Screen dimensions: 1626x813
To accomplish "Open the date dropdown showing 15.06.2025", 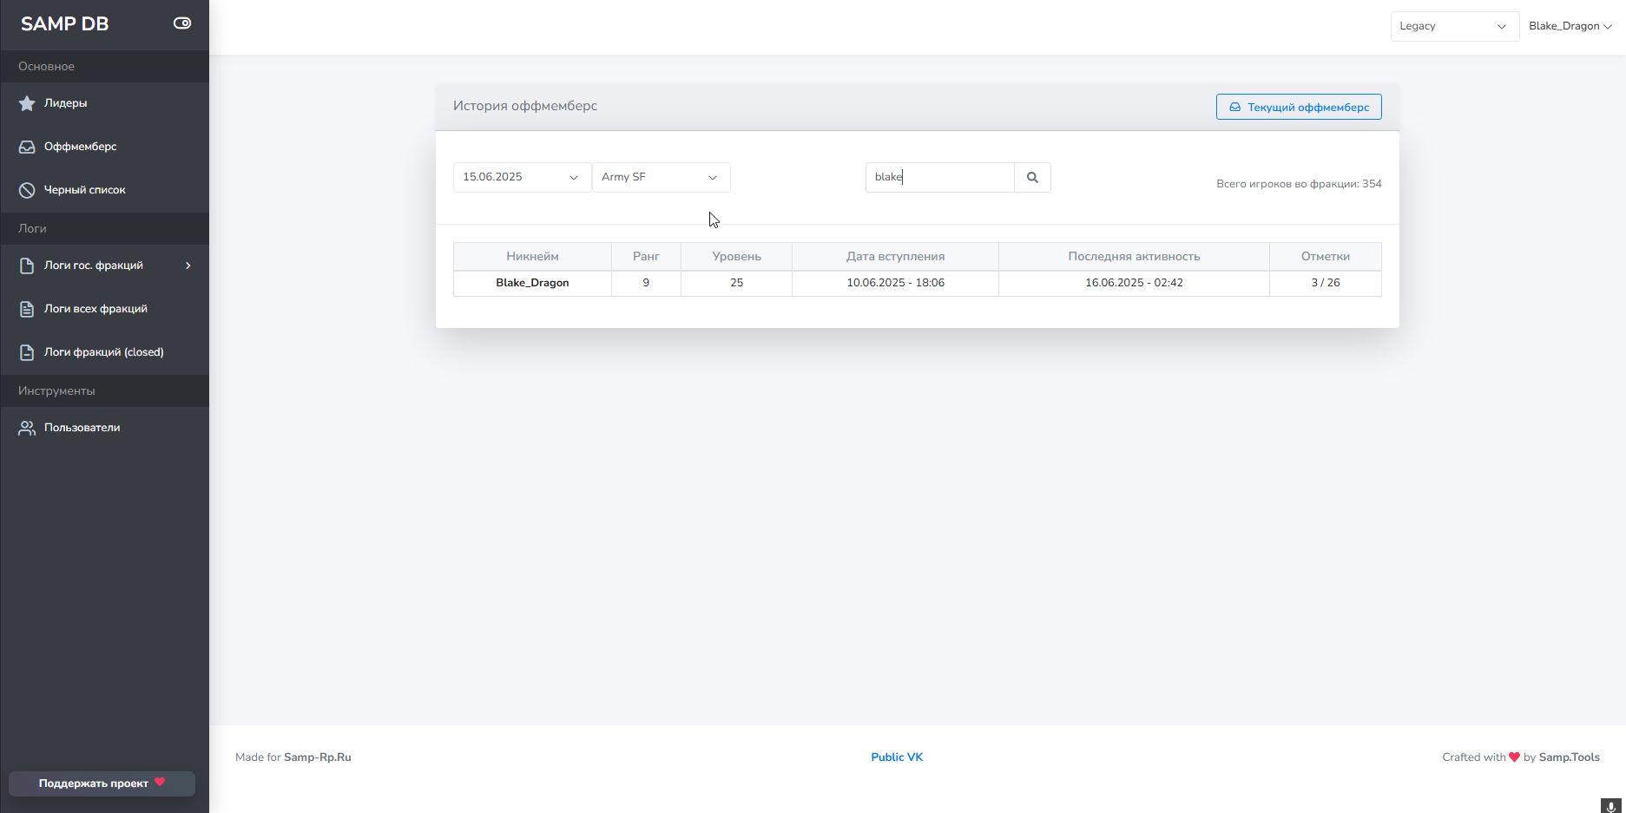I will [x=522, y=177].
